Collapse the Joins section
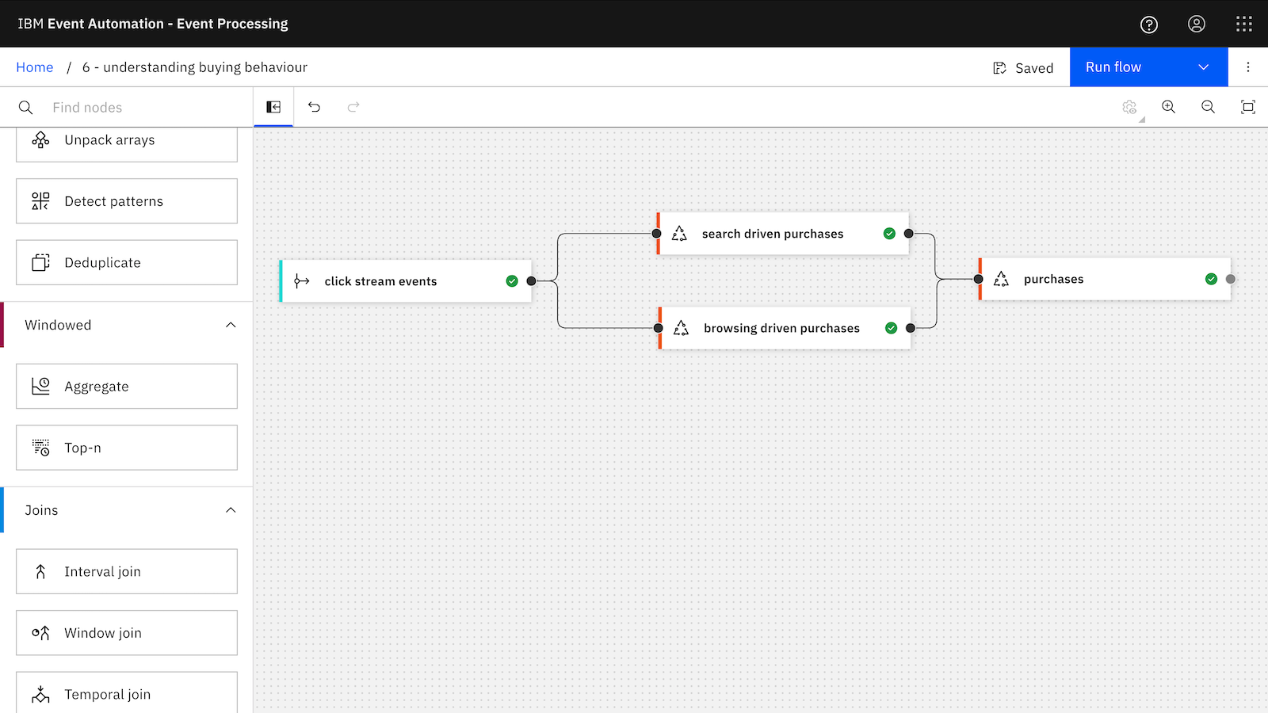 click(231, 510)
